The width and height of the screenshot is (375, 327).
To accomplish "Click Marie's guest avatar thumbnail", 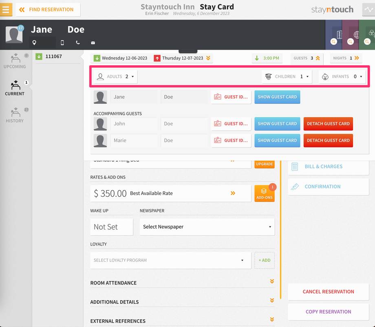I will coord(100,140).
